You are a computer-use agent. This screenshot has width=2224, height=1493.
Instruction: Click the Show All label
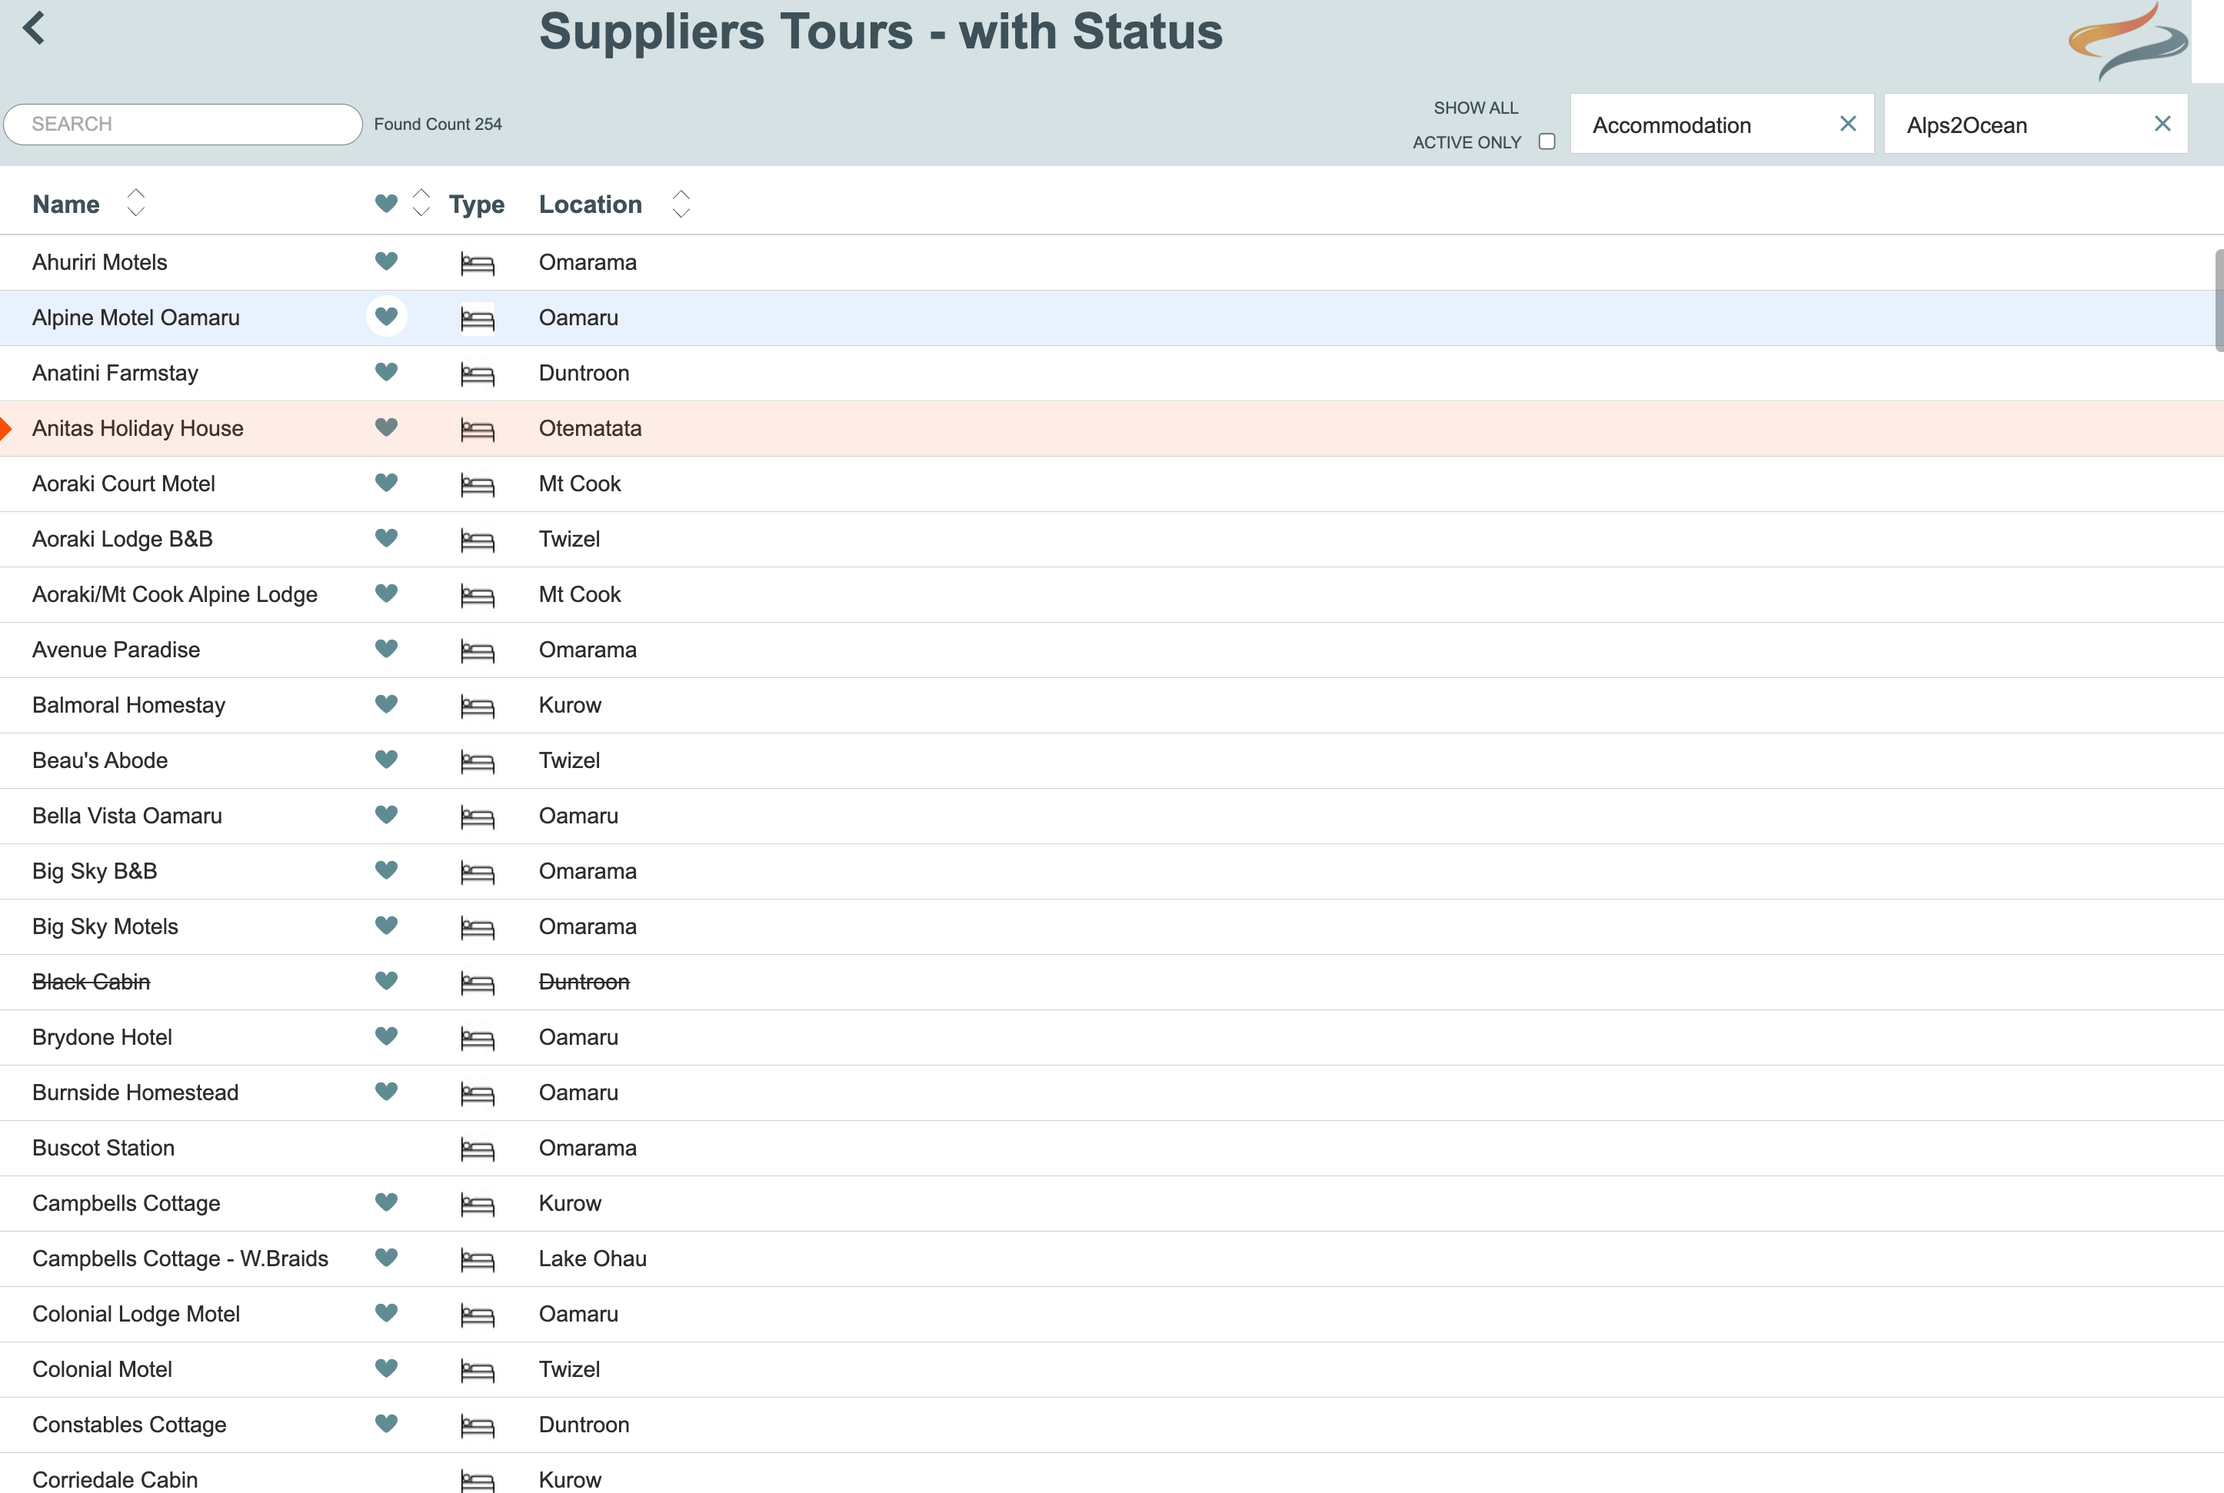tap(1476, 108)
